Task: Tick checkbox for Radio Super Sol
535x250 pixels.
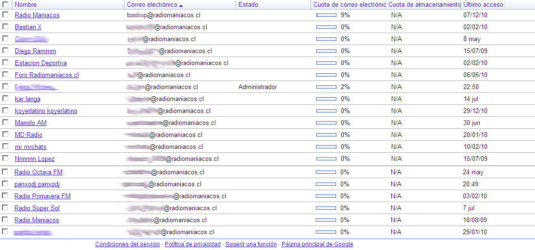Action: pos(5,207)
